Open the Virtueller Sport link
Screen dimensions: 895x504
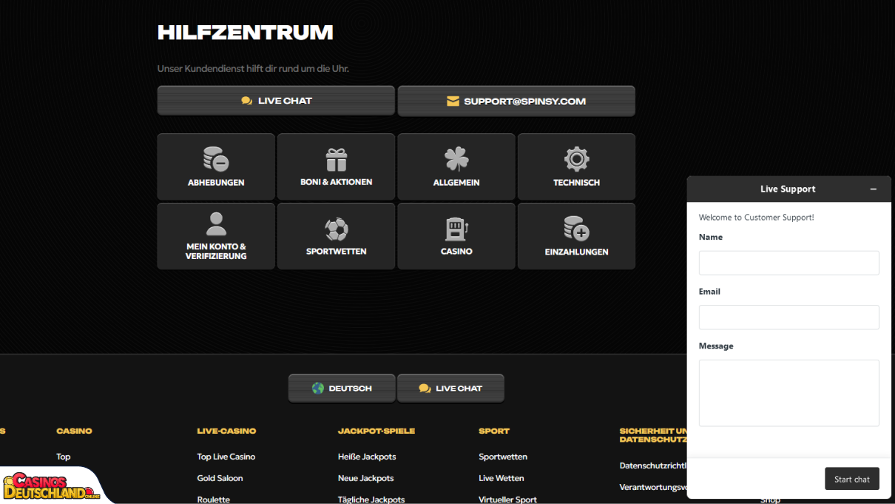[508, 500]
